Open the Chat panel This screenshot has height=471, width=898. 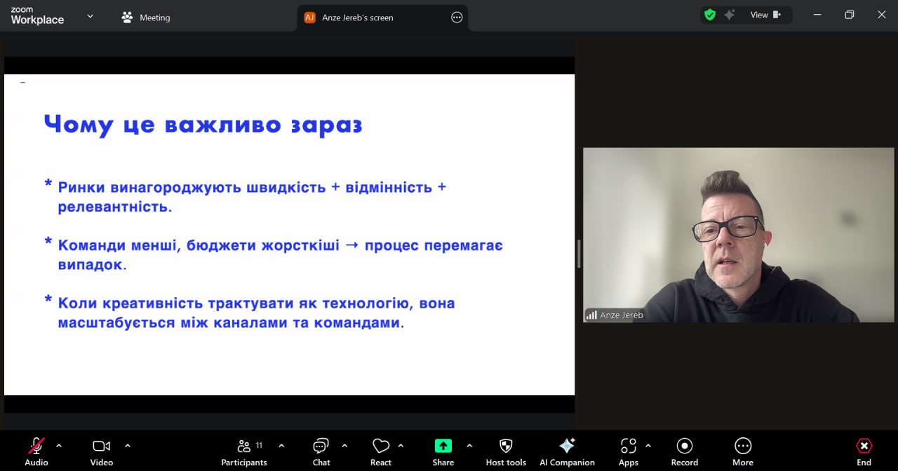(321, 446)
